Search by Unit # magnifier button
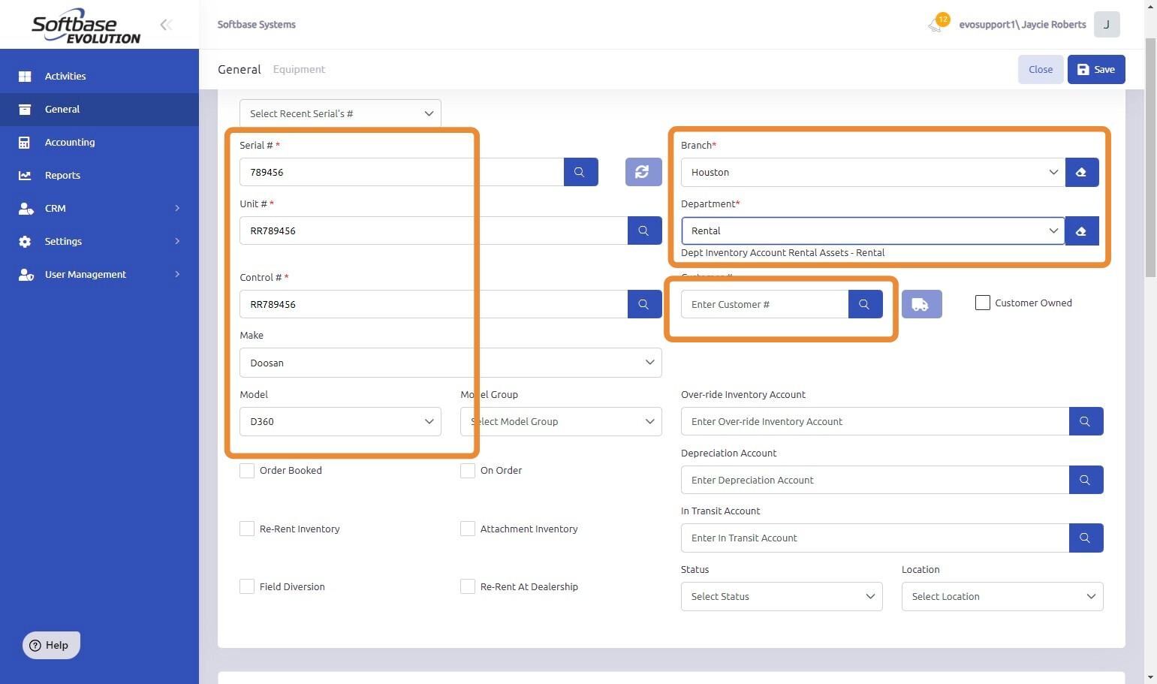 (x=644, y=231)
